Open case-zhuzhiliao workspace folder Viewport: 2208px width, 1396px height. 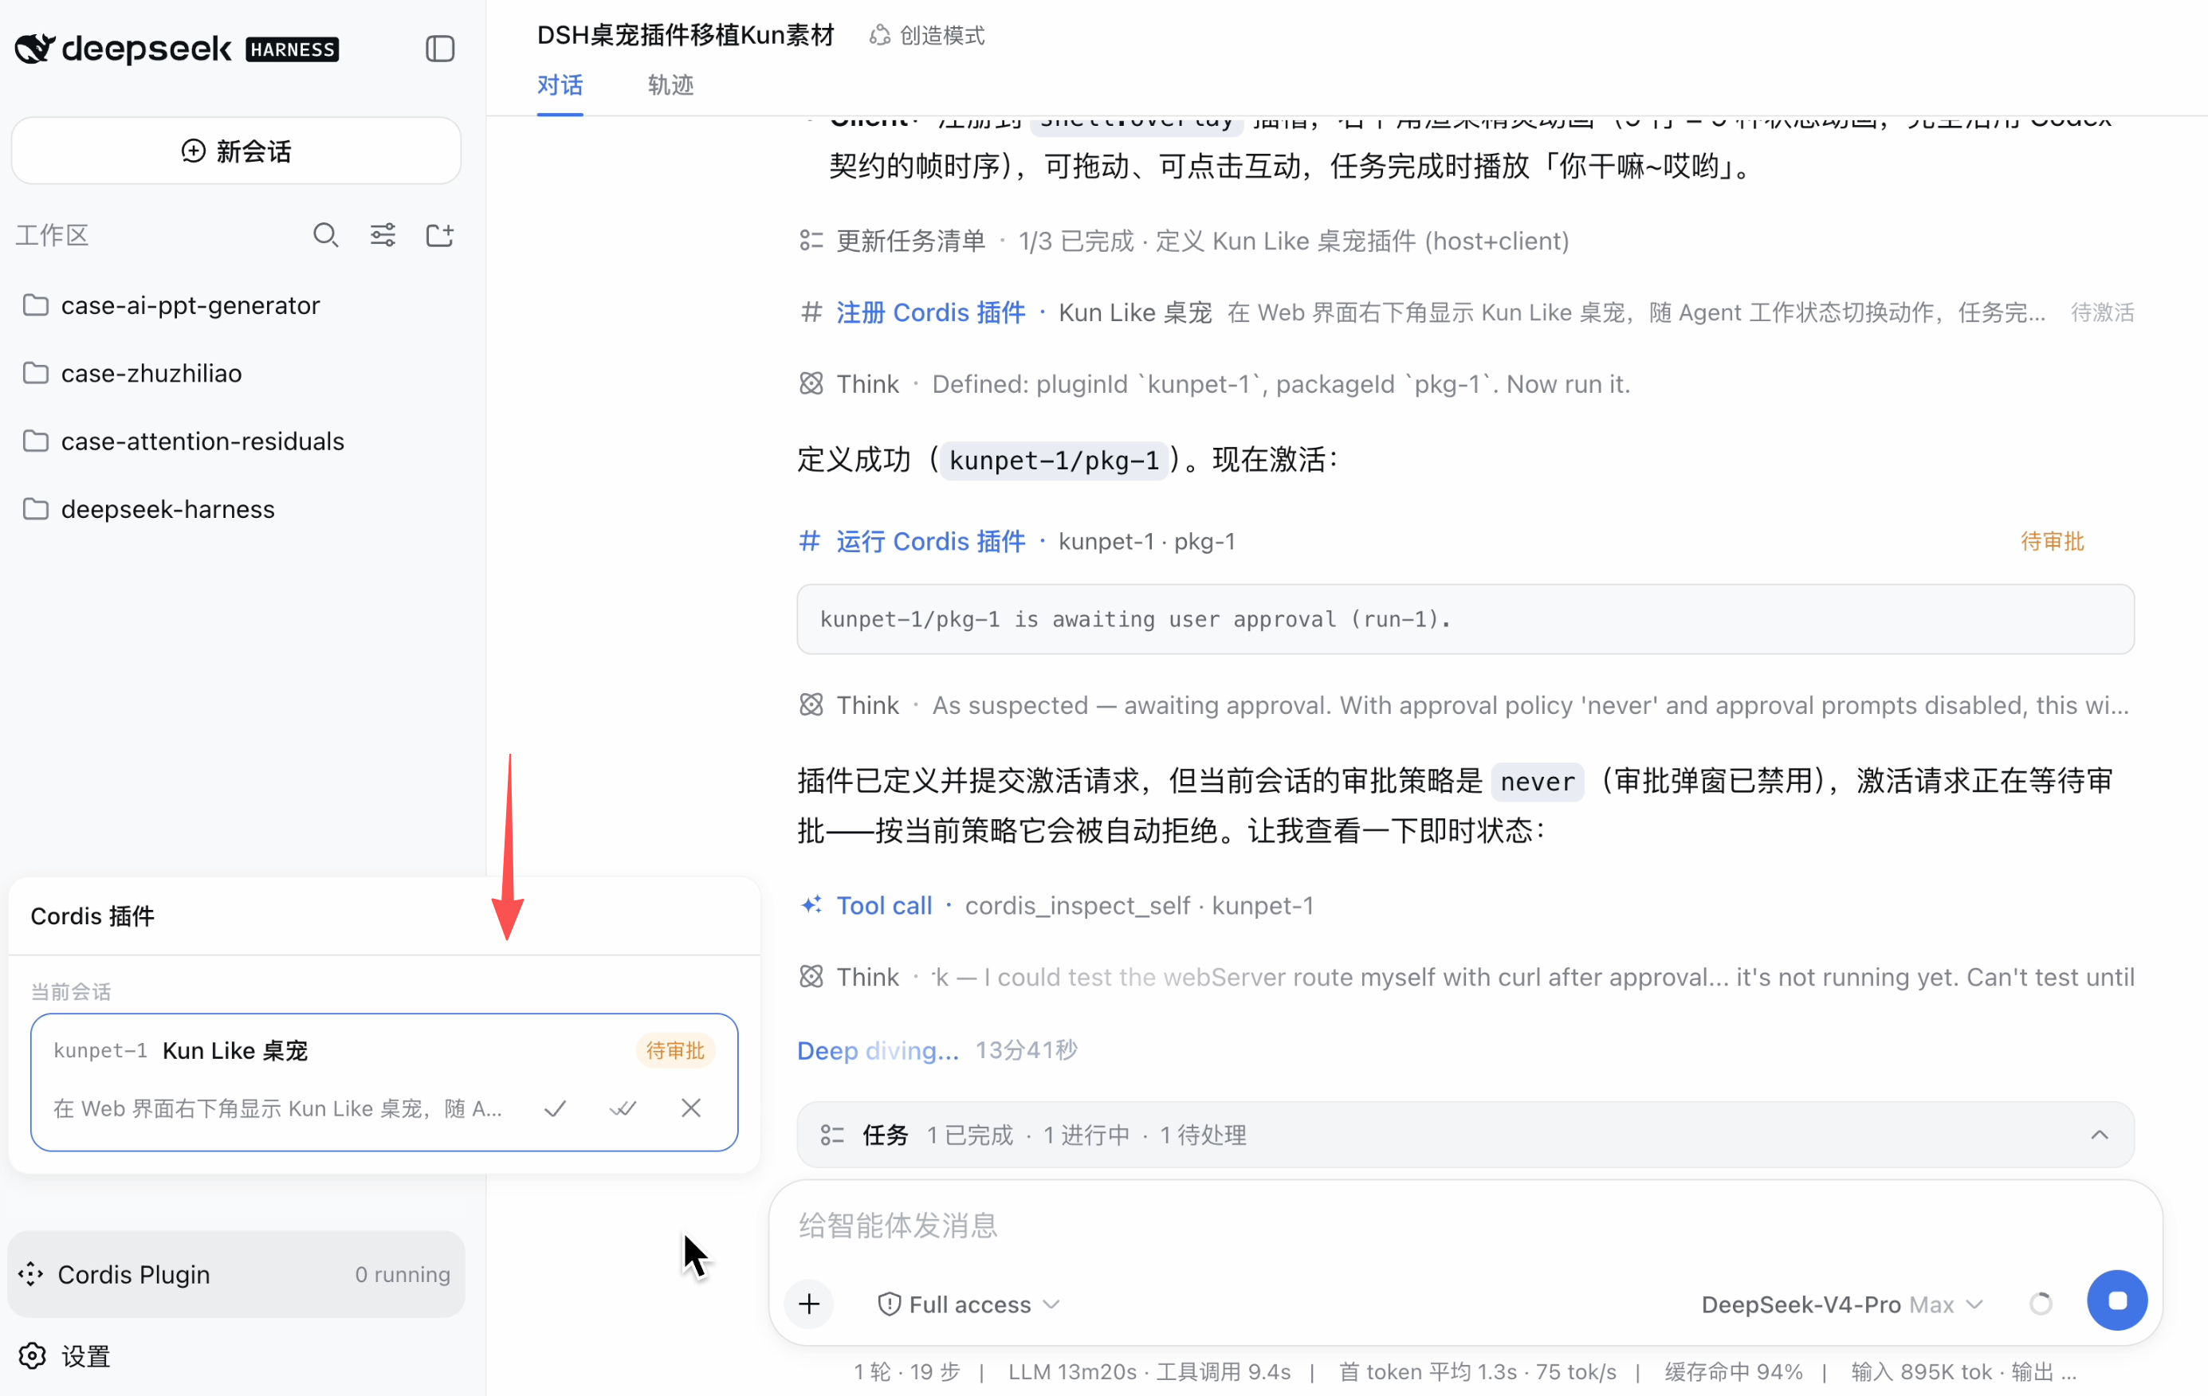click(237, 373)
